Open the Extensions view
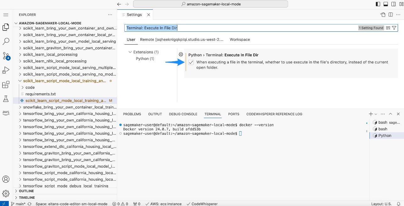Image resolution: width=404 pixels, height=206 pixels. (6, 84)
